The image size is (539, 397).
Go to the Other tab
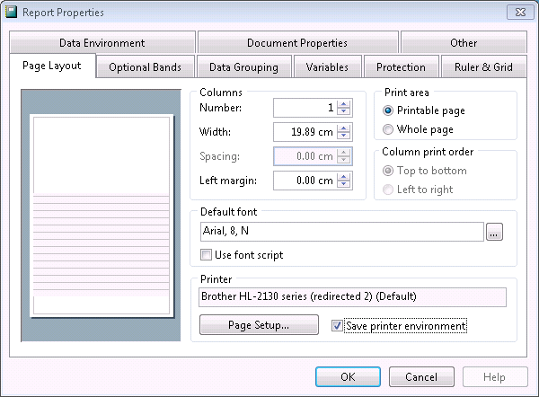464,42
